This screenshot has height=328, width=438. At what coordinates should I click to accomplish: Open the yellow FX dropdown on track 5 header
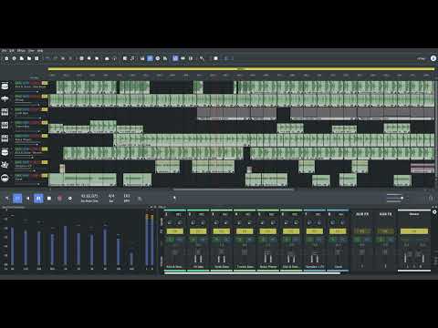[45, 136]
